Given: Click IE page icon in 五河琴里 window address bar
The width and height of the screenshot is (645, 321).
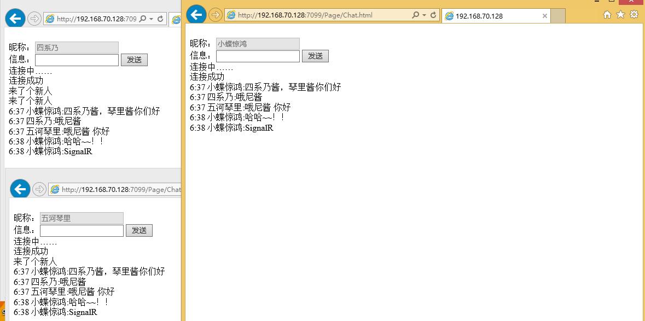Looking at the screenshot, I should click(55, 189).
